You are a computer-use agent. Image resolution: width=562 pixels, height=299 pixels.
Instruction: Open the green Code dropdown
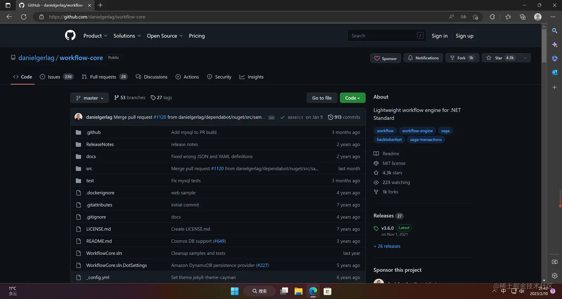coord(352,98)
